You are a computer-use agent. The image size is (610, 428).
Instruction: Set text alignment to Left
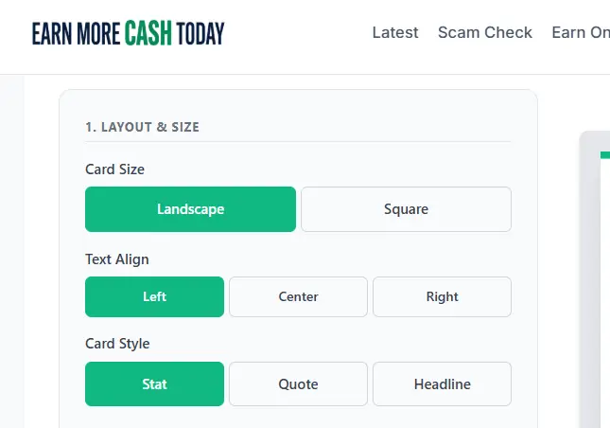[x=154, y=296]
